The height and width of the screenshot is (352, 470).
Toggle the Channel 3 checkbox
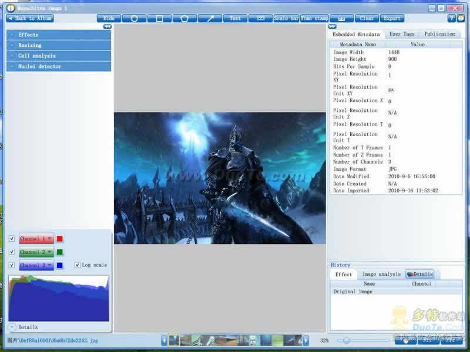pyautogui.click(x=12, y=265)
